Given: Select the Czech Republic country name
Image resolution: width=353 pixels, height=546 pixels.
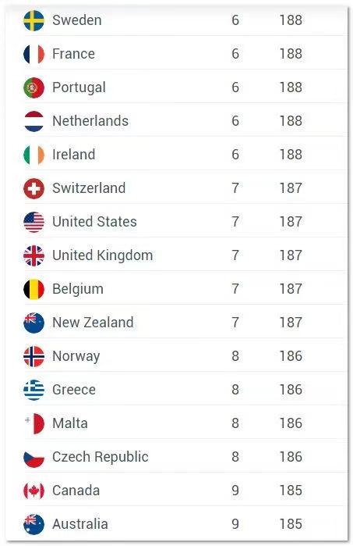Looking at the screenshot, I should point(101,457).
